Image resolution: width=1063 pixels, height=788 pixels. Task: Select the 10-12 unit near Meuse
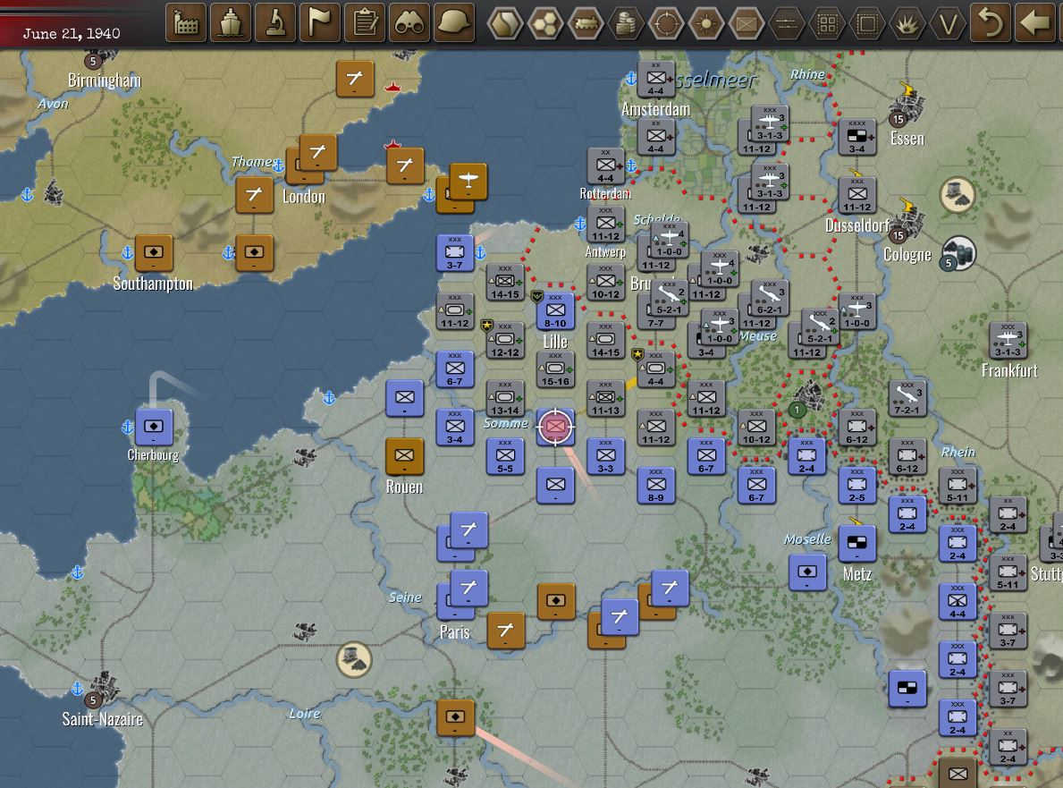756,428
